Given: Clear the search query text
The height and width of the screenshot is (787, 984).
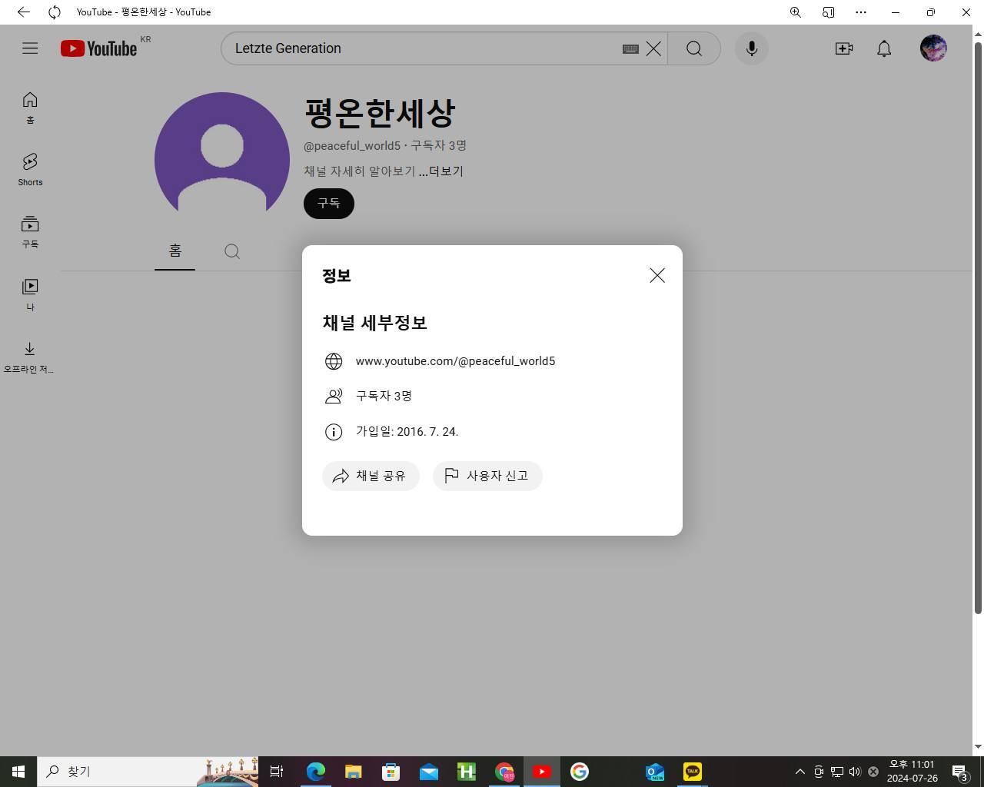Looking at the screenshot, I should point(653,48).
